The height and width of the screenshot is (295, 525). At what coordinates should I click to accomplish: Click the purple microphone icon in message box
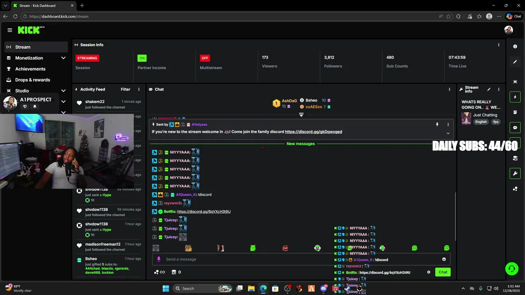pos(159,259)
